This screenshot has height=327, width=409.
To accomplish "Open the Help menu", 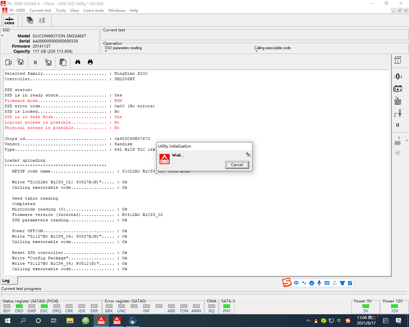I will [134, 11].
